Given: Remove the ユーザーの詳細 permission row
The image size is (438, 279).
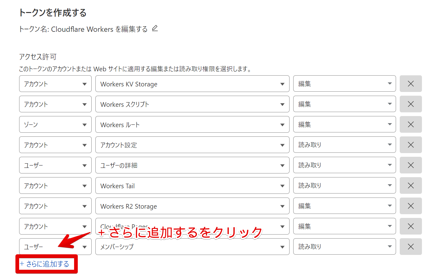Looking at the screenshot, I should point(411,165).
